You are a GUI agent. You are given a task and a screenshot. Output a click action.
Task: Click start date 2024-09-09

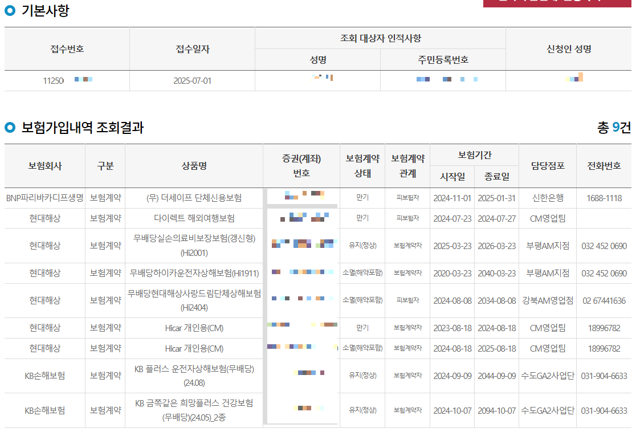452,376
